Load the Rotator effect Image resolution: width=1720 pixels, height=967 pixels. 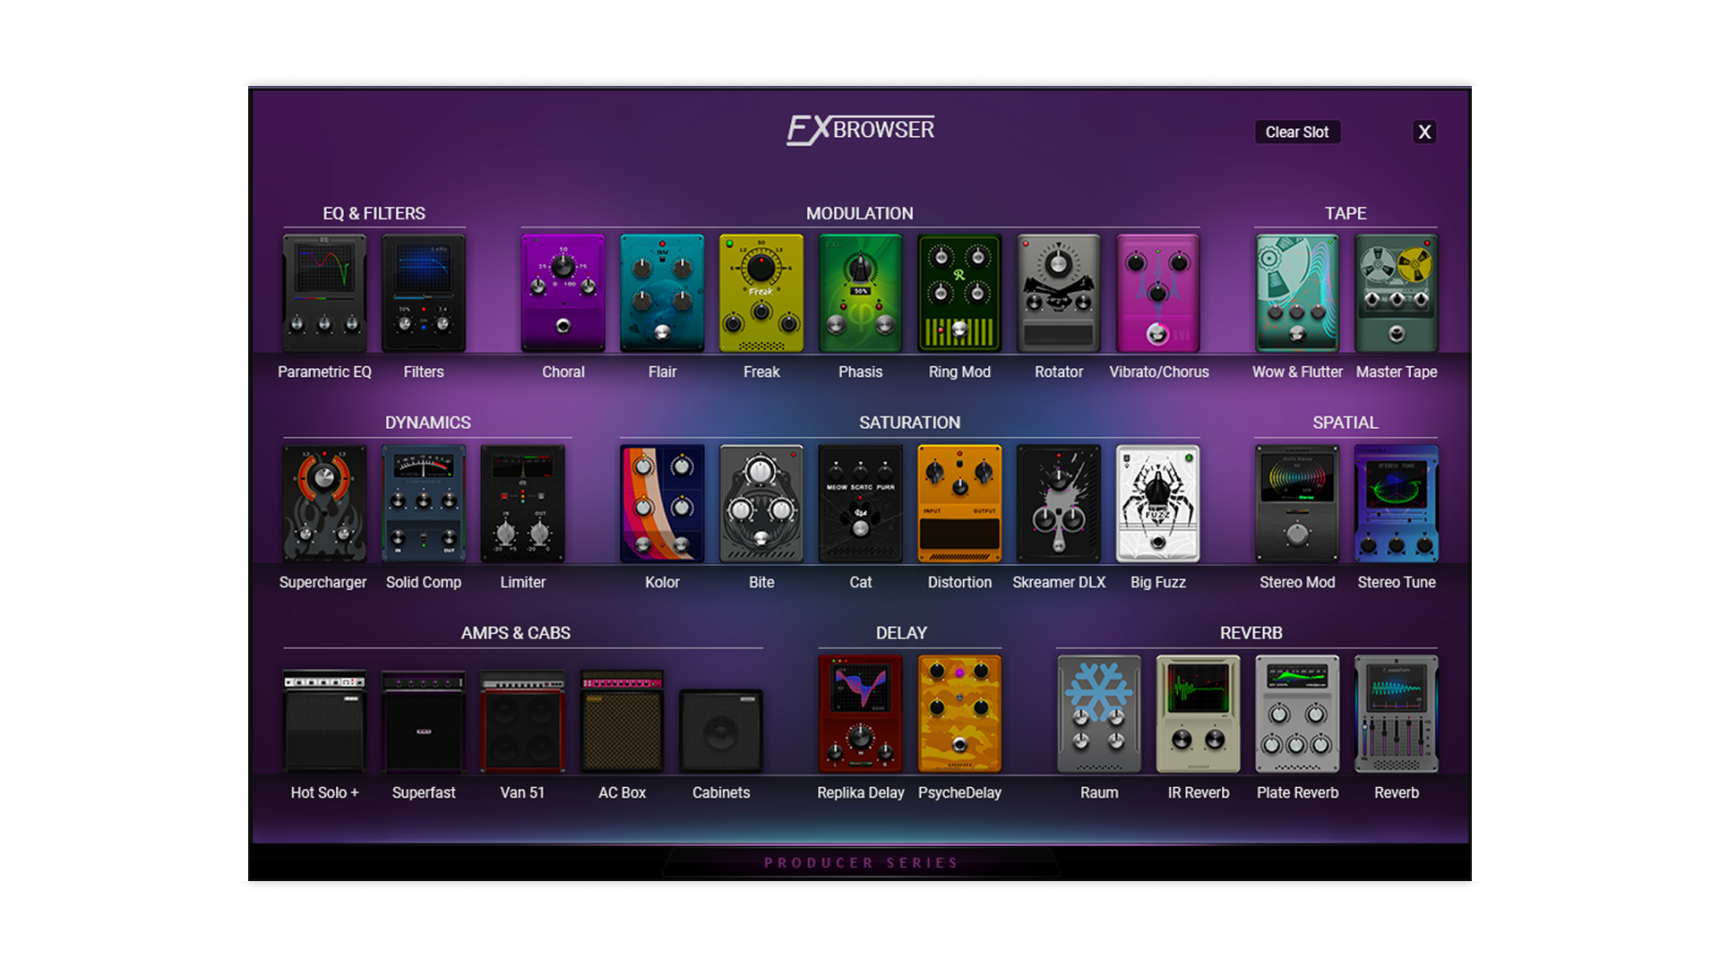tap(1059, 294)
